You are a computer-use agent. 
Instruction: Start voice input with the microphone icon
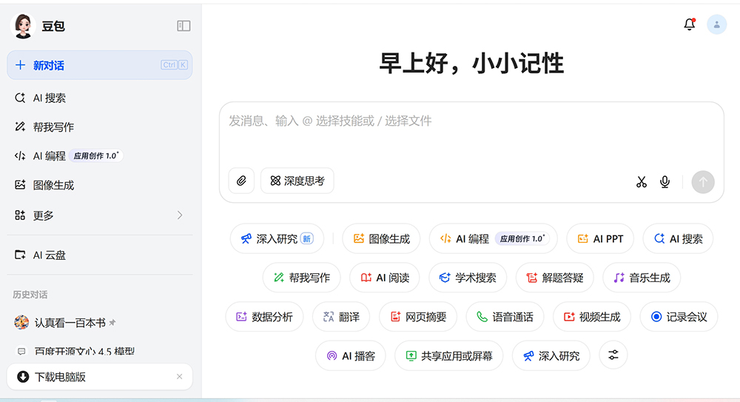pos(665,182)
